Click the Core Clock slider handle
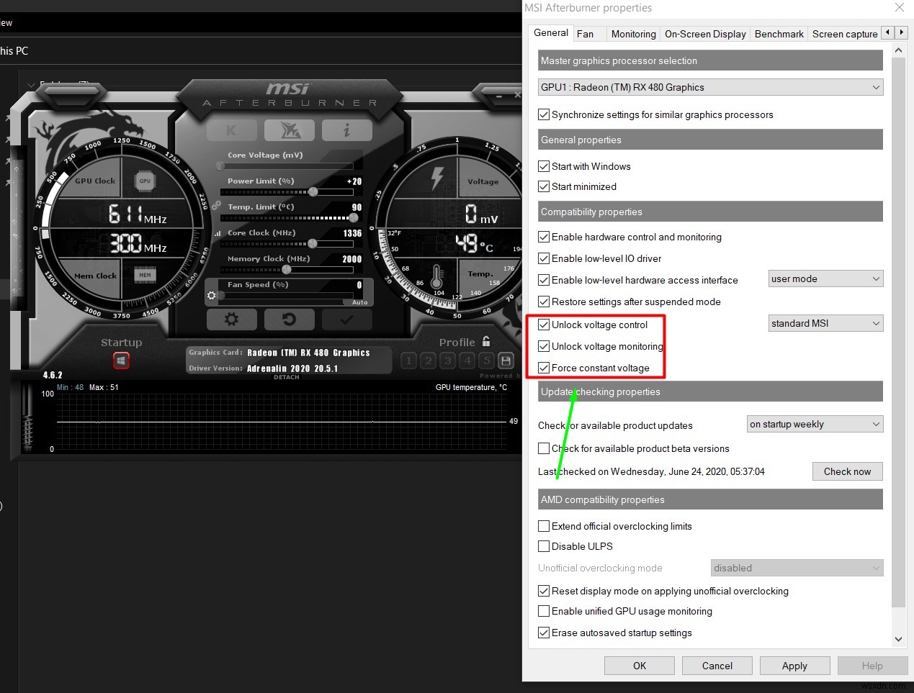This screenshot has height=693, width=914. click(x=312, y=244)
